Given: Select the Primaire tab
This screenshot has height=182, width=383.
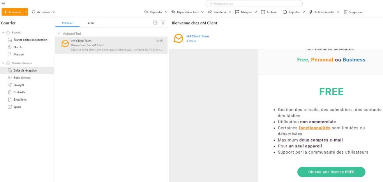Looking at the screenshot, I should tap(67, 23).
